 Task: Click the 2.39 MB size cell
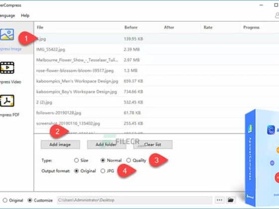[x=132, y=49]
